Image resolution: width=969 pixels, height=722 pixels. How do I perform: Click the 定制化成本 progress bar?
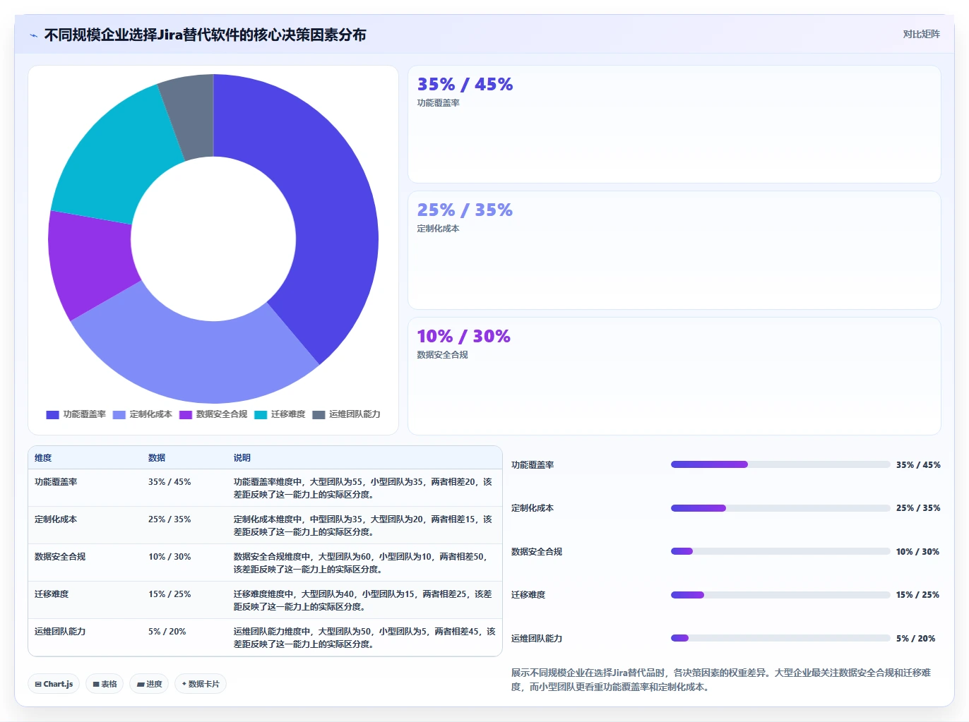tap(780, 508)
